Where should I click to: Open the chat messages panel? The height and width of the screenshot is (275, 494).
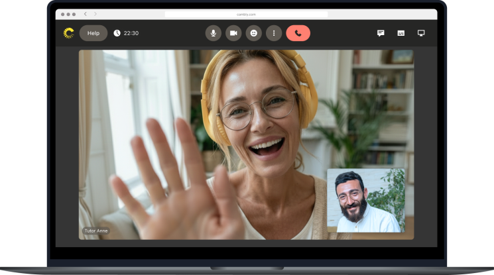point(381,33)
